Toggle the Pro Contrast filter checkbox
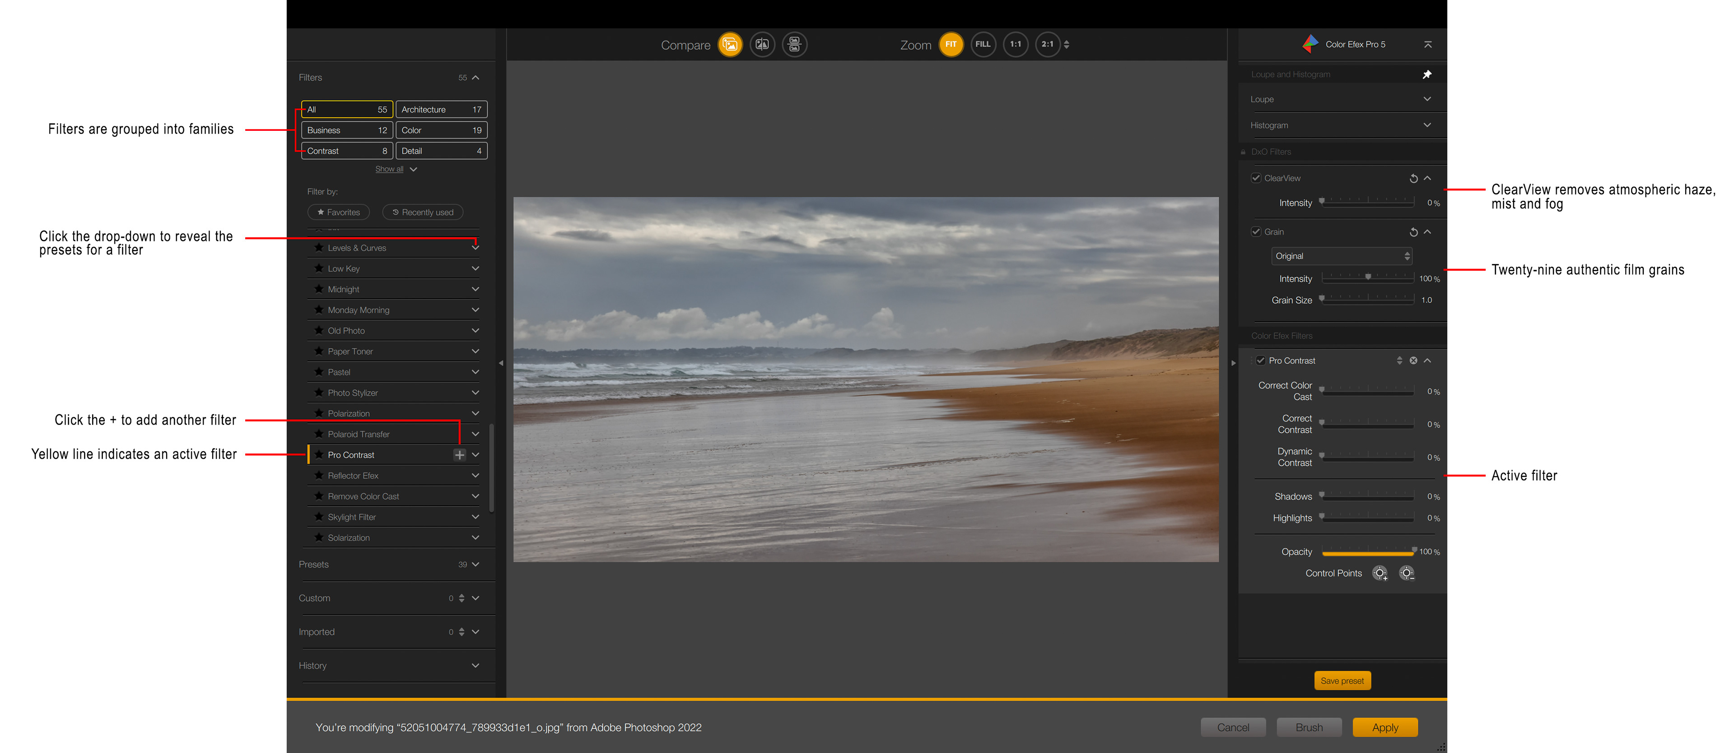This screenshot has width=1734, height=753. [1260, 361]
